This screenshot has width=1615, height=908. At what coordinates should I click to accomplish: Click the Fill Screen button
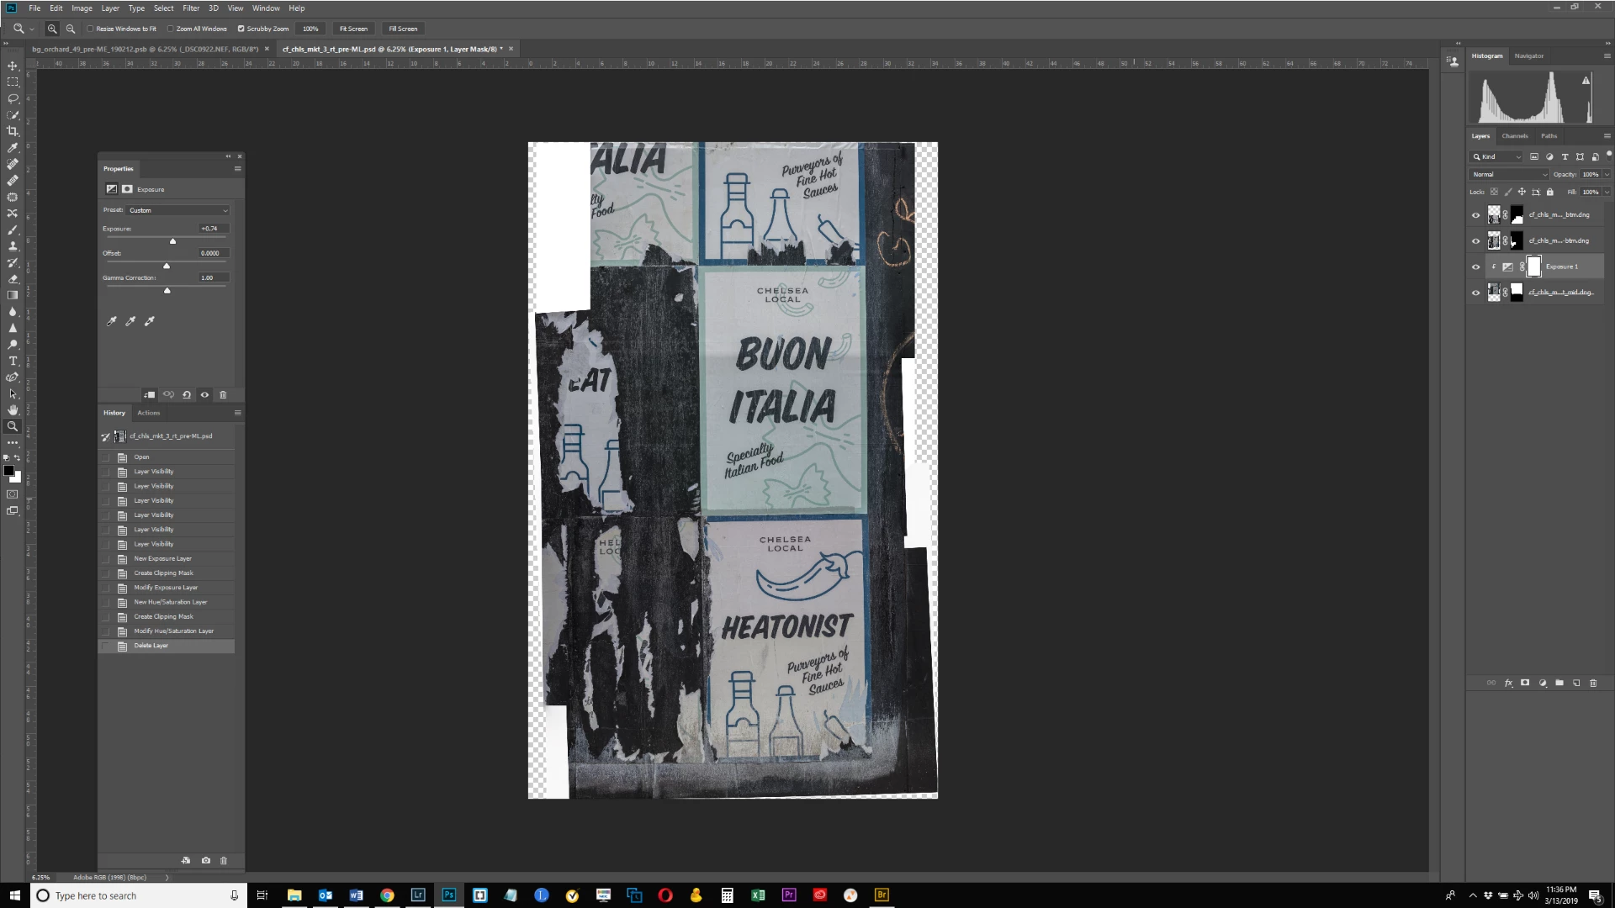(x=403, y=29)
